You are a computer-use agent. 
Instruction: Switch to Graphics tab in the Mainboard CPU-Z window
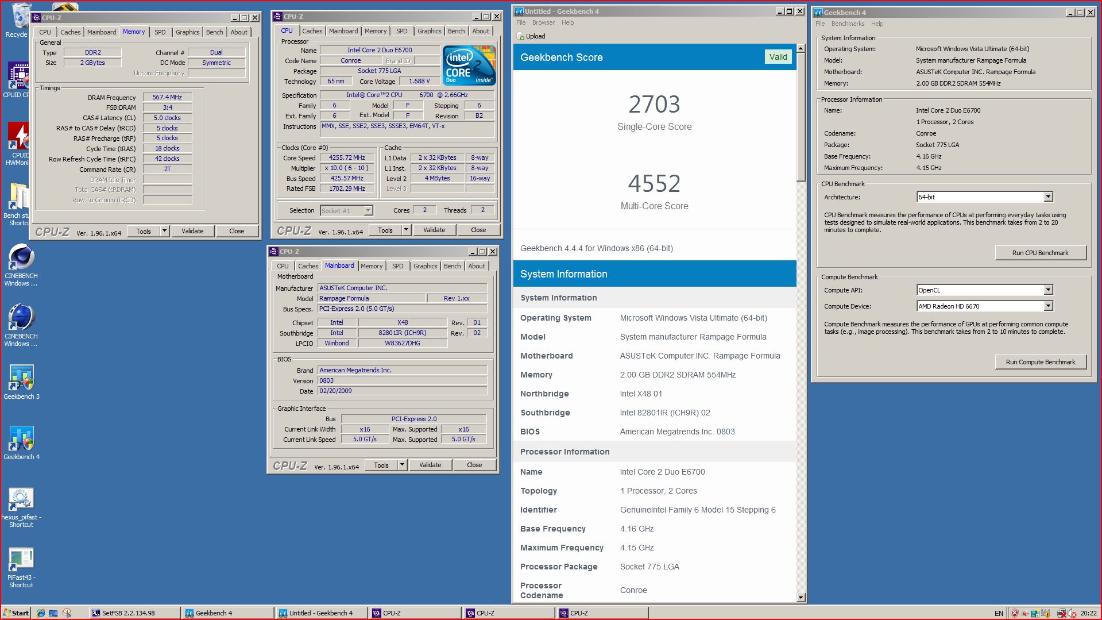tap(426, 266)
